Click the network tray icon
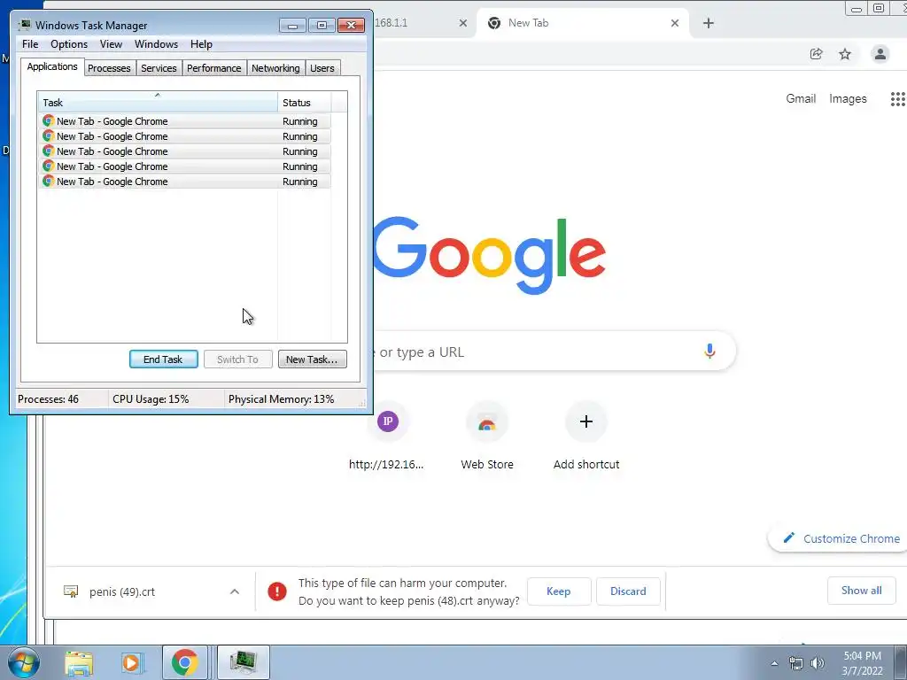The height and width of the screenshot is (680, 907). [796, 663]
